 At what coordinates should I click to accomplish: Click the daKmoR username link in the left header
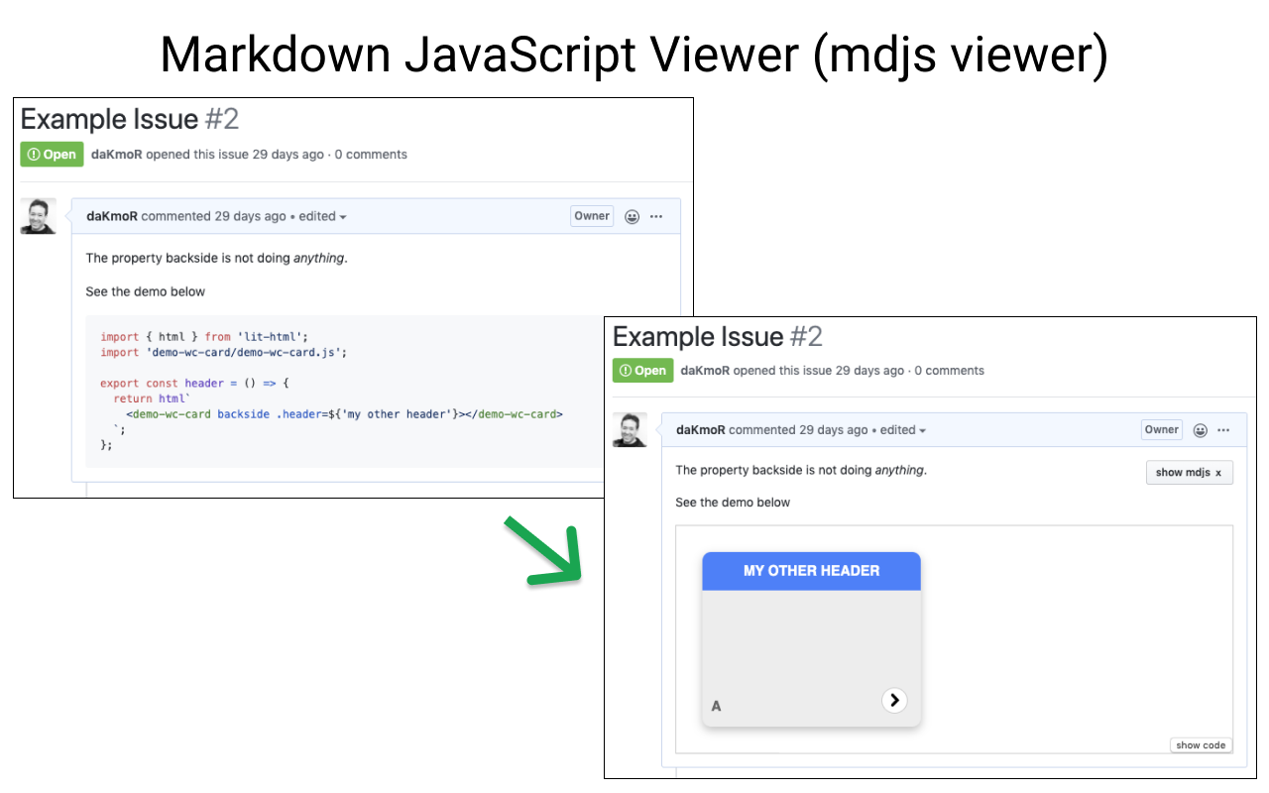116,154
